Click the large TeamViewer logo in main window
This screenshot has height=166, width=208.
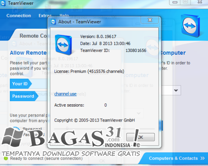click(x=190, y=26)
